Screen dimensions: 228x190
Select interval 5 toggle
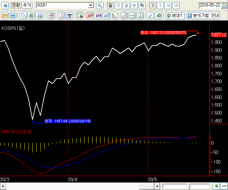tap(160, 6)
